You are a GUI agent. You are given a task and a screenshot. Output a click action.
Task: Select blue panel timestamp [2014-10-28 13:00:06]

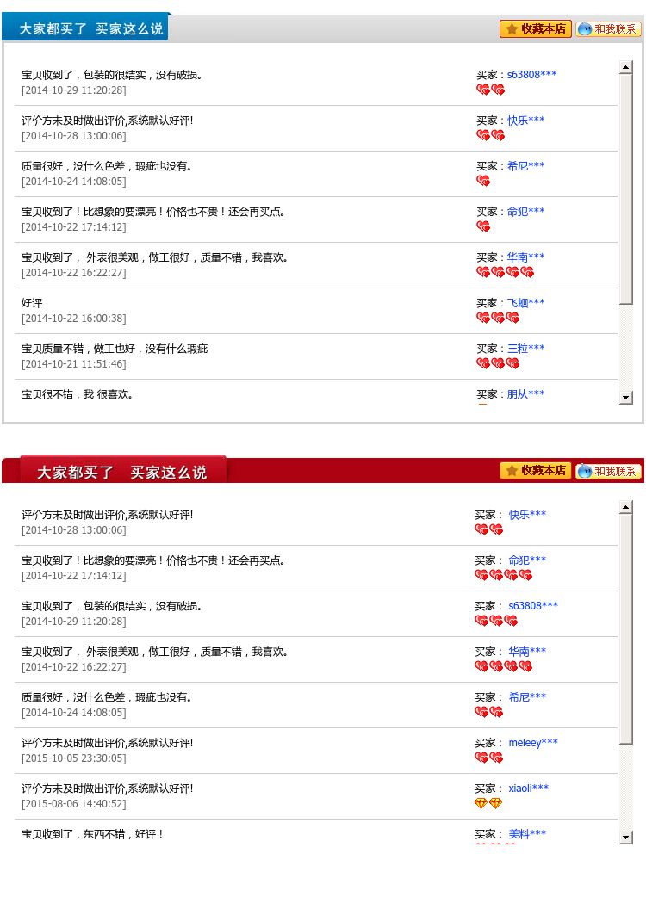(74, 135)
